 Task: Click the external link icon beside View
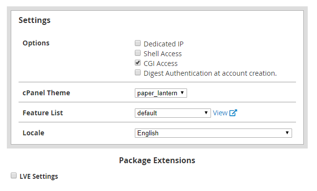click(x=233, y=113)
